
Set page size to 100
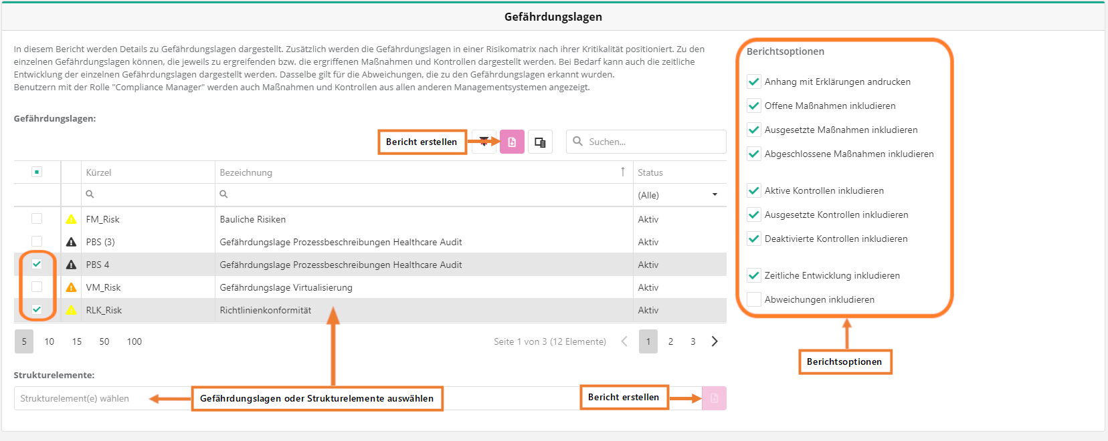pos(134,341)
